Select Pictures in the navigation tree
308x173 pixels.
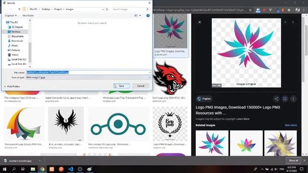15,50
